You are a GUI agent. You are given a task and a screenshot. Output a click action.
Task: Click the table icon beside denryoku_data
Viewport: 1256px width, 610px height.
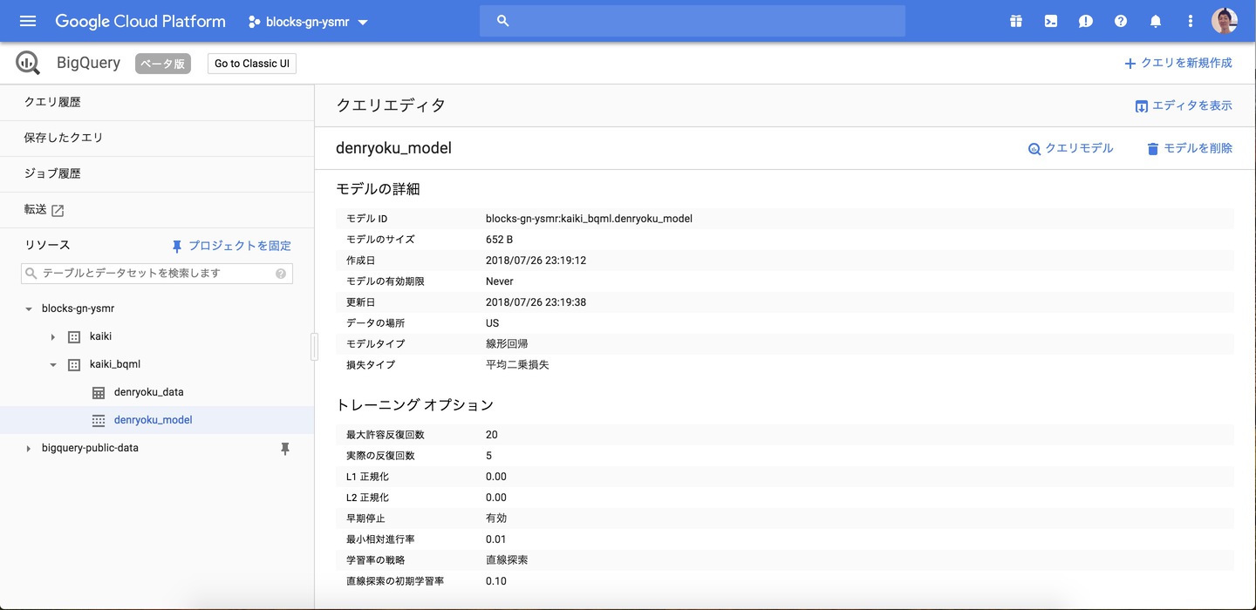tap(99, 393)
